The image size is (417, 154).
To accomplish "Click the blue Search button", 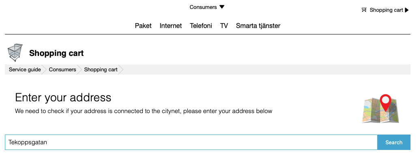I will tap(394, 142).
